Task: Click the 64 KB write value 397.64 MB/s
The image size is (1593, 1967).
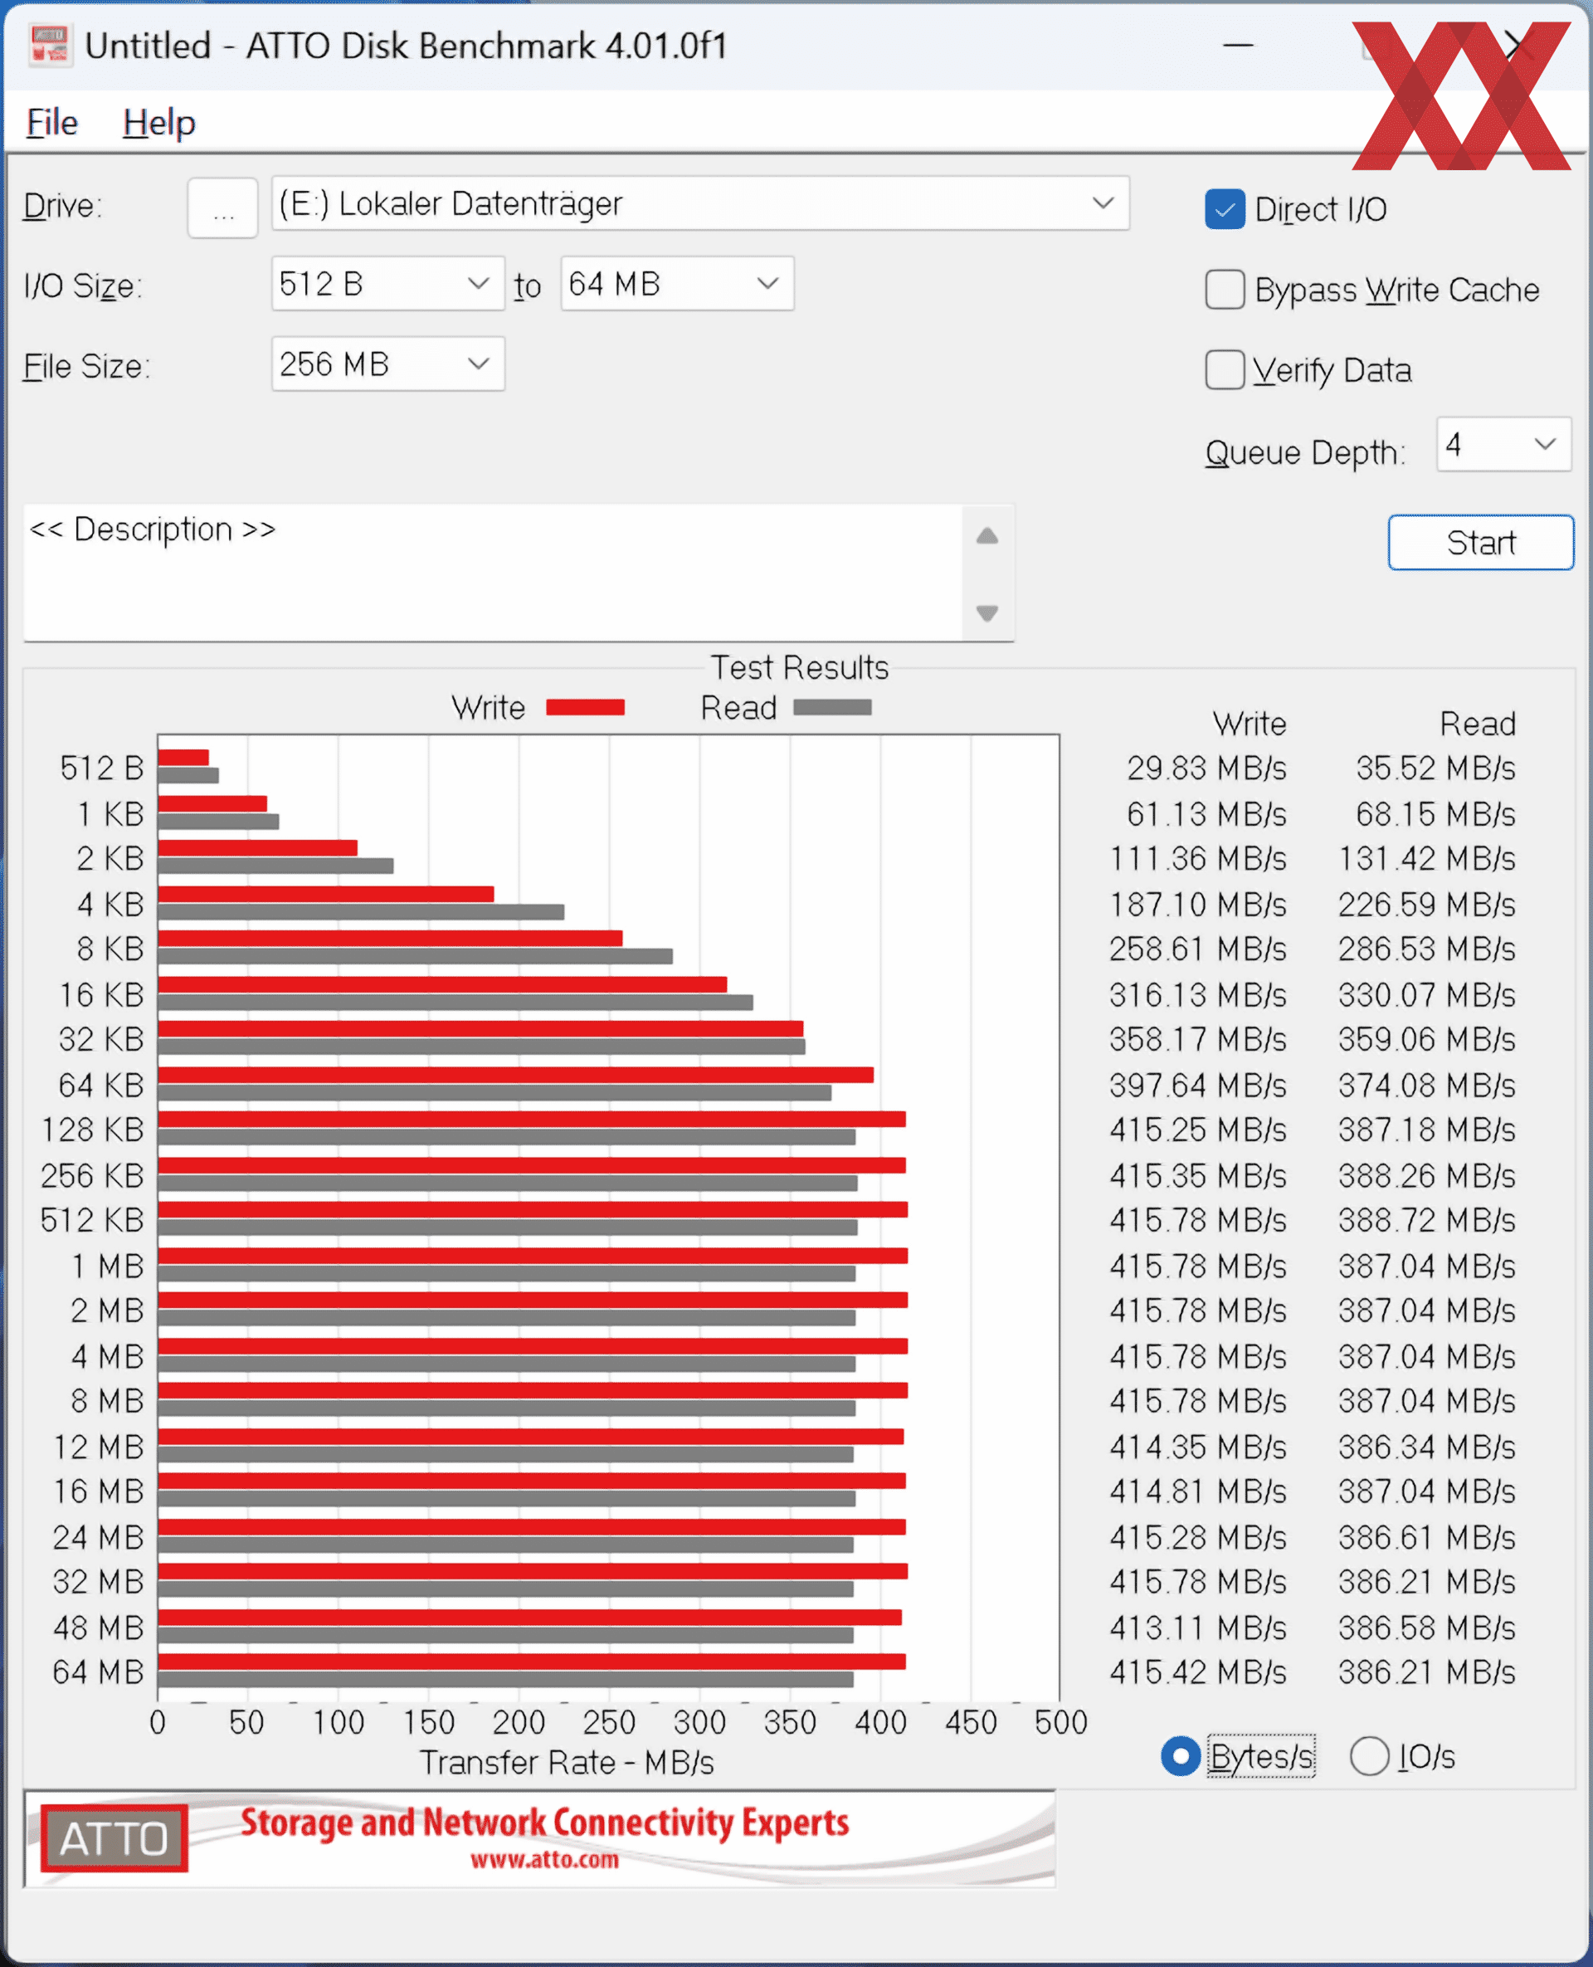Action: pos(1197,1085)
